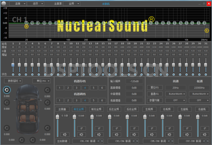
Task: Click the 左右联调 button
Action: click(62, 141)
